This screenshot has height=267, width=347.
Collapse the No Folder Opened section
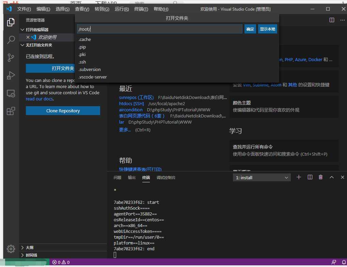[x=36, y=45]
